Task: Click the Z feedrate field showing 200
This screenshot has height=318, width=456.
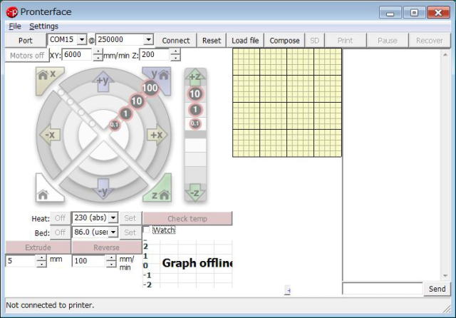Action: pos(155,55)
